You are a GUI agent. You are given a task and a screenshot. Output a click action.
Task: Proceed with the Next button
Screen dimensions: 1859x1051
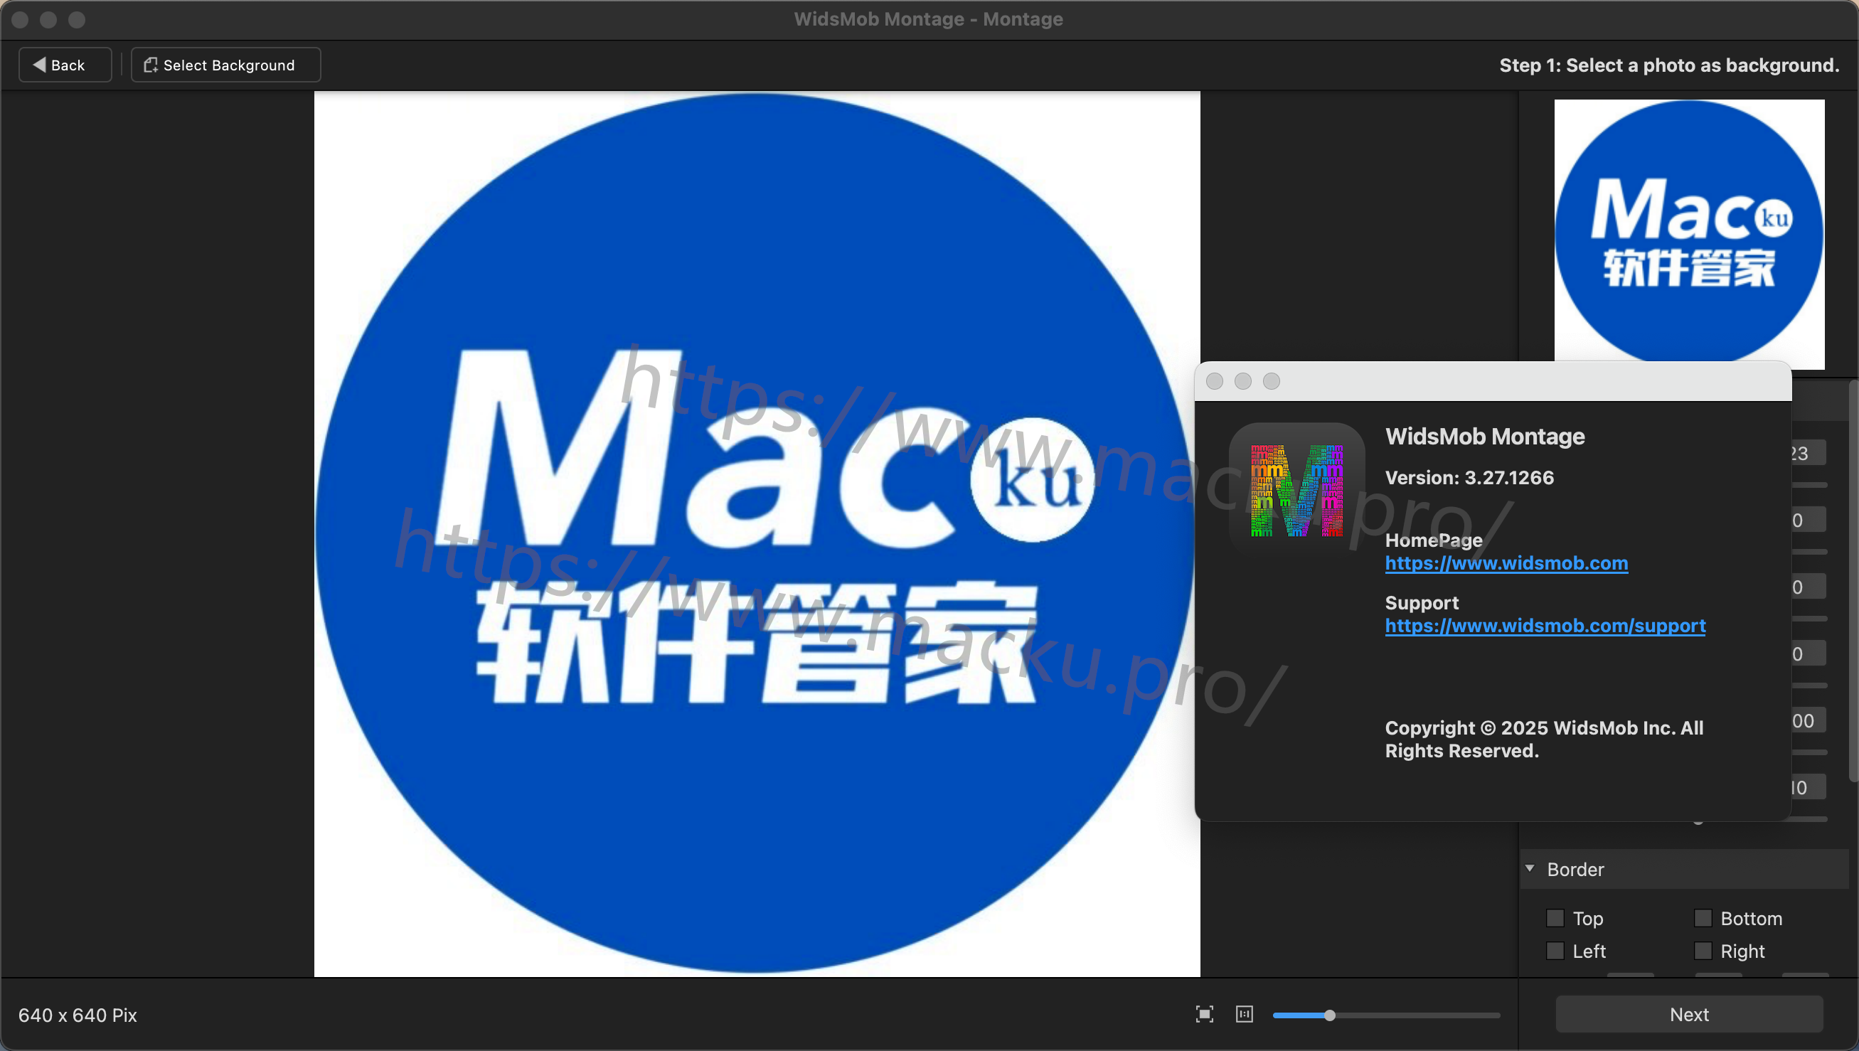(1688, 1014)
